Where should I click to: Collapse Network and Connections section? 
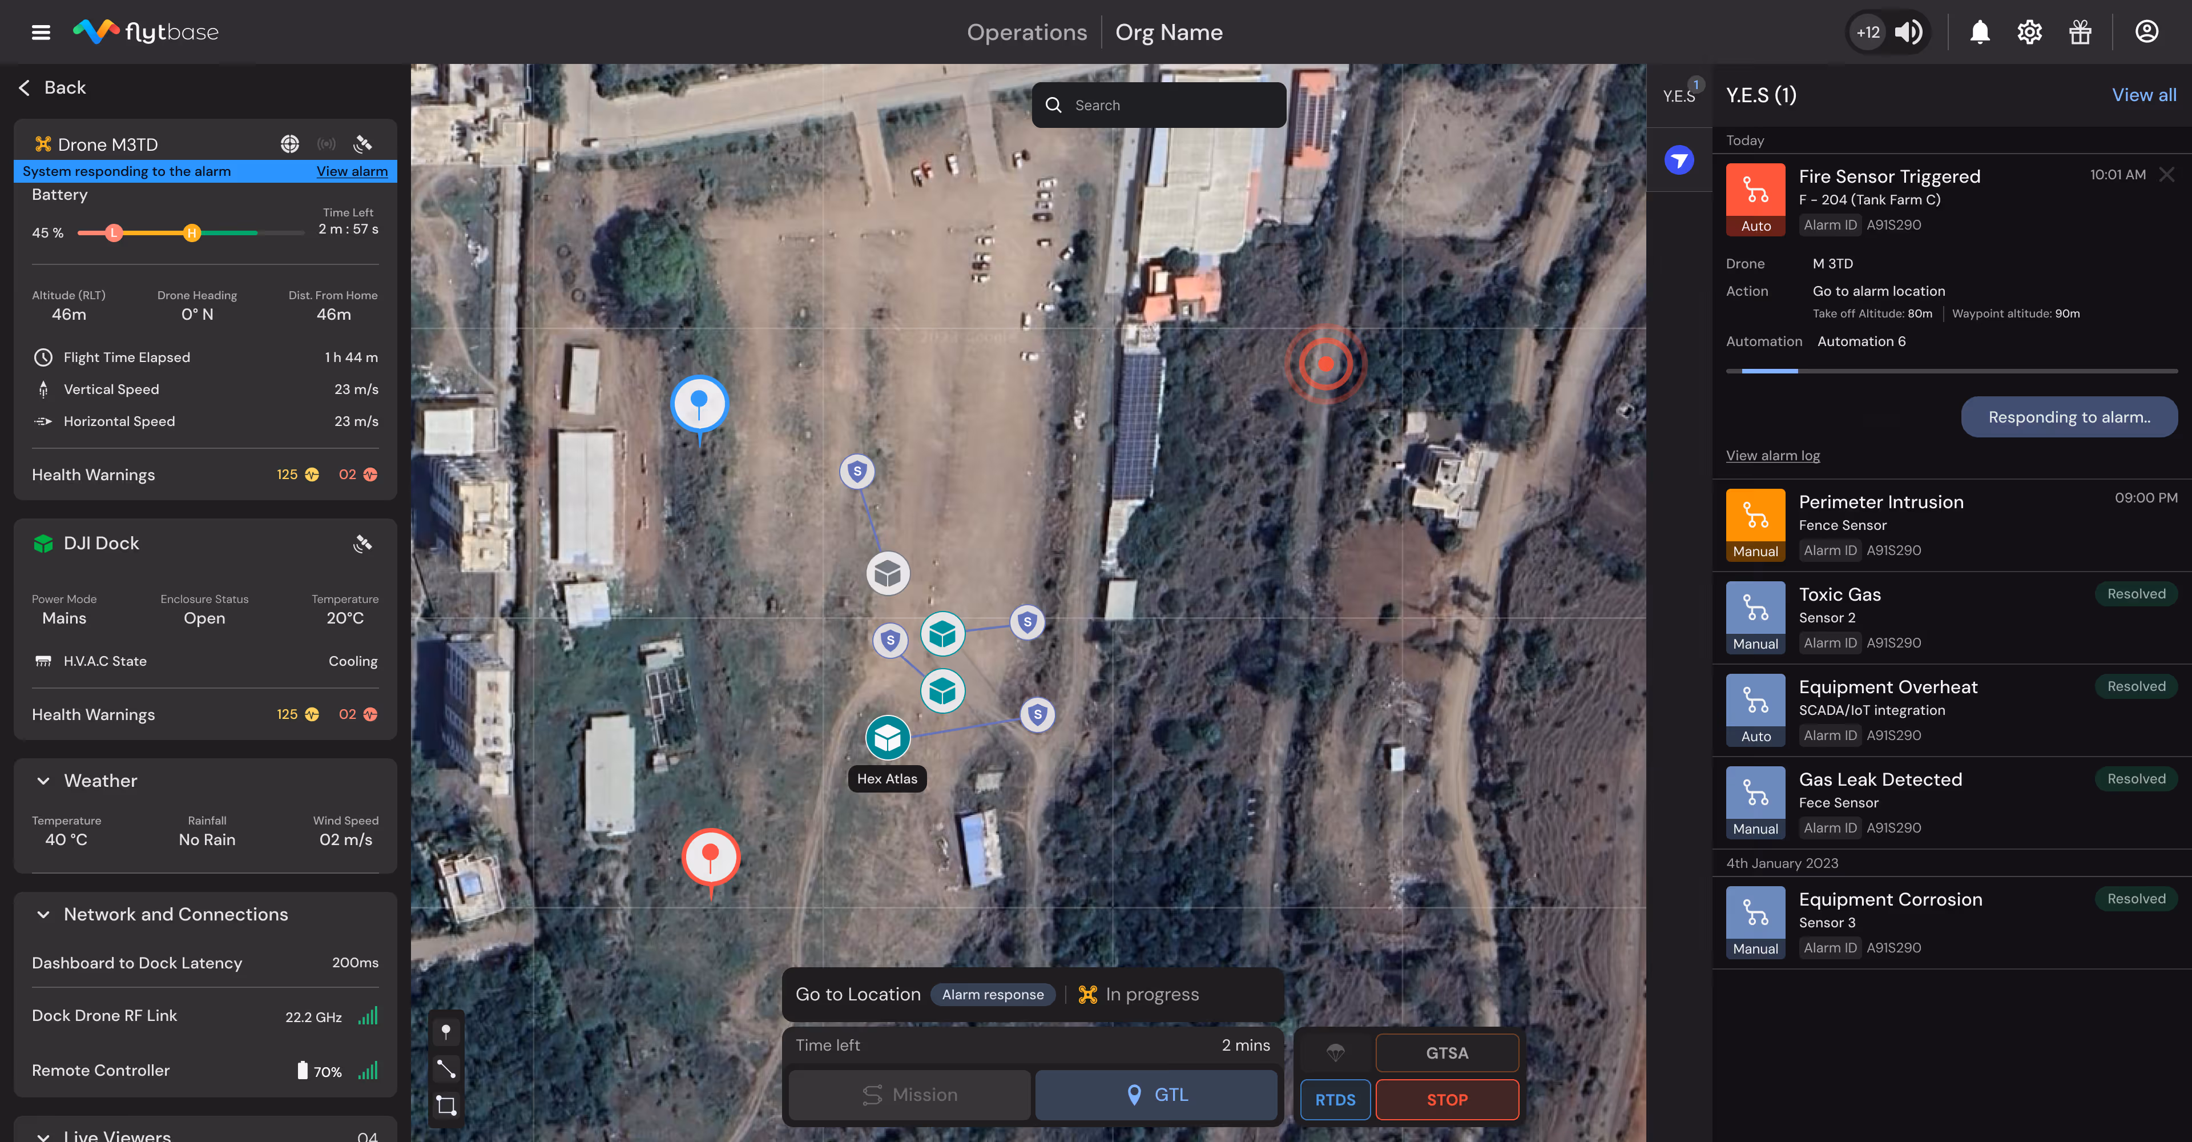point(43,914)
